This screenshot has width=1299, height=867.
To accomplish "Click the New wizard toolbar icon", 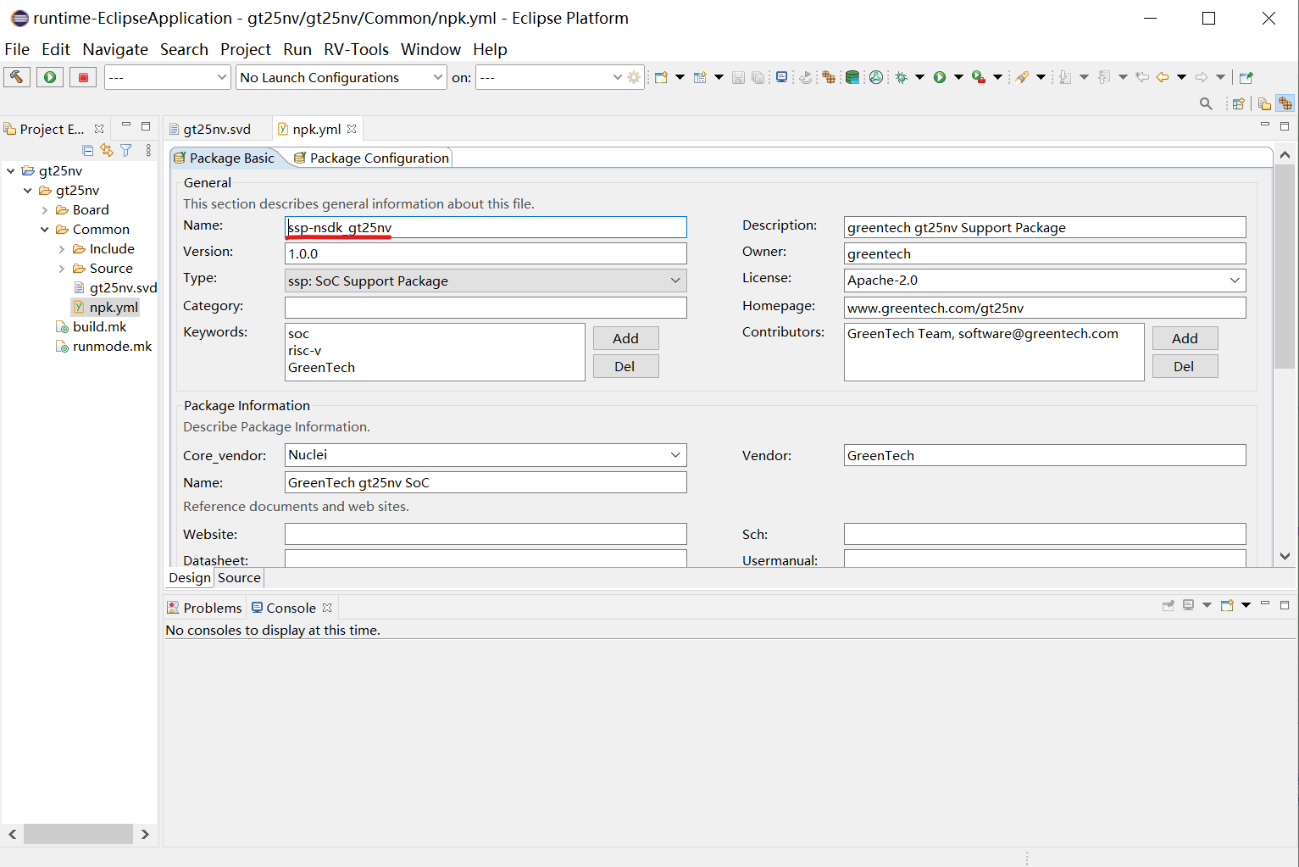I will click(x=661, y=77).
